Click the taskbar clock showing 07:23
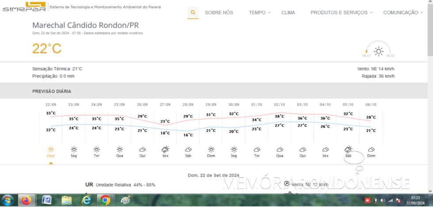 point(415,200)
